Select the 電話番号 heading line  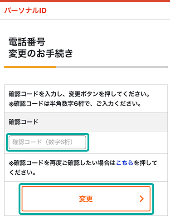(x=27, y=42)
